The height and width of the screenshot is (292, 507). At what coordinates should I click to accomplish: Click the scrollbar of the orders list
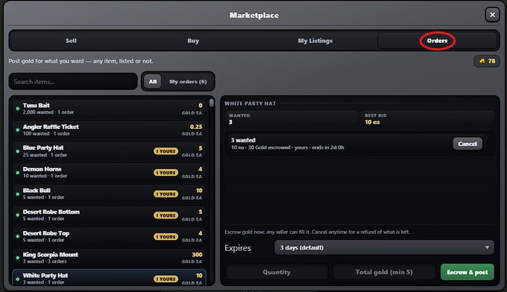pos(212,104)
